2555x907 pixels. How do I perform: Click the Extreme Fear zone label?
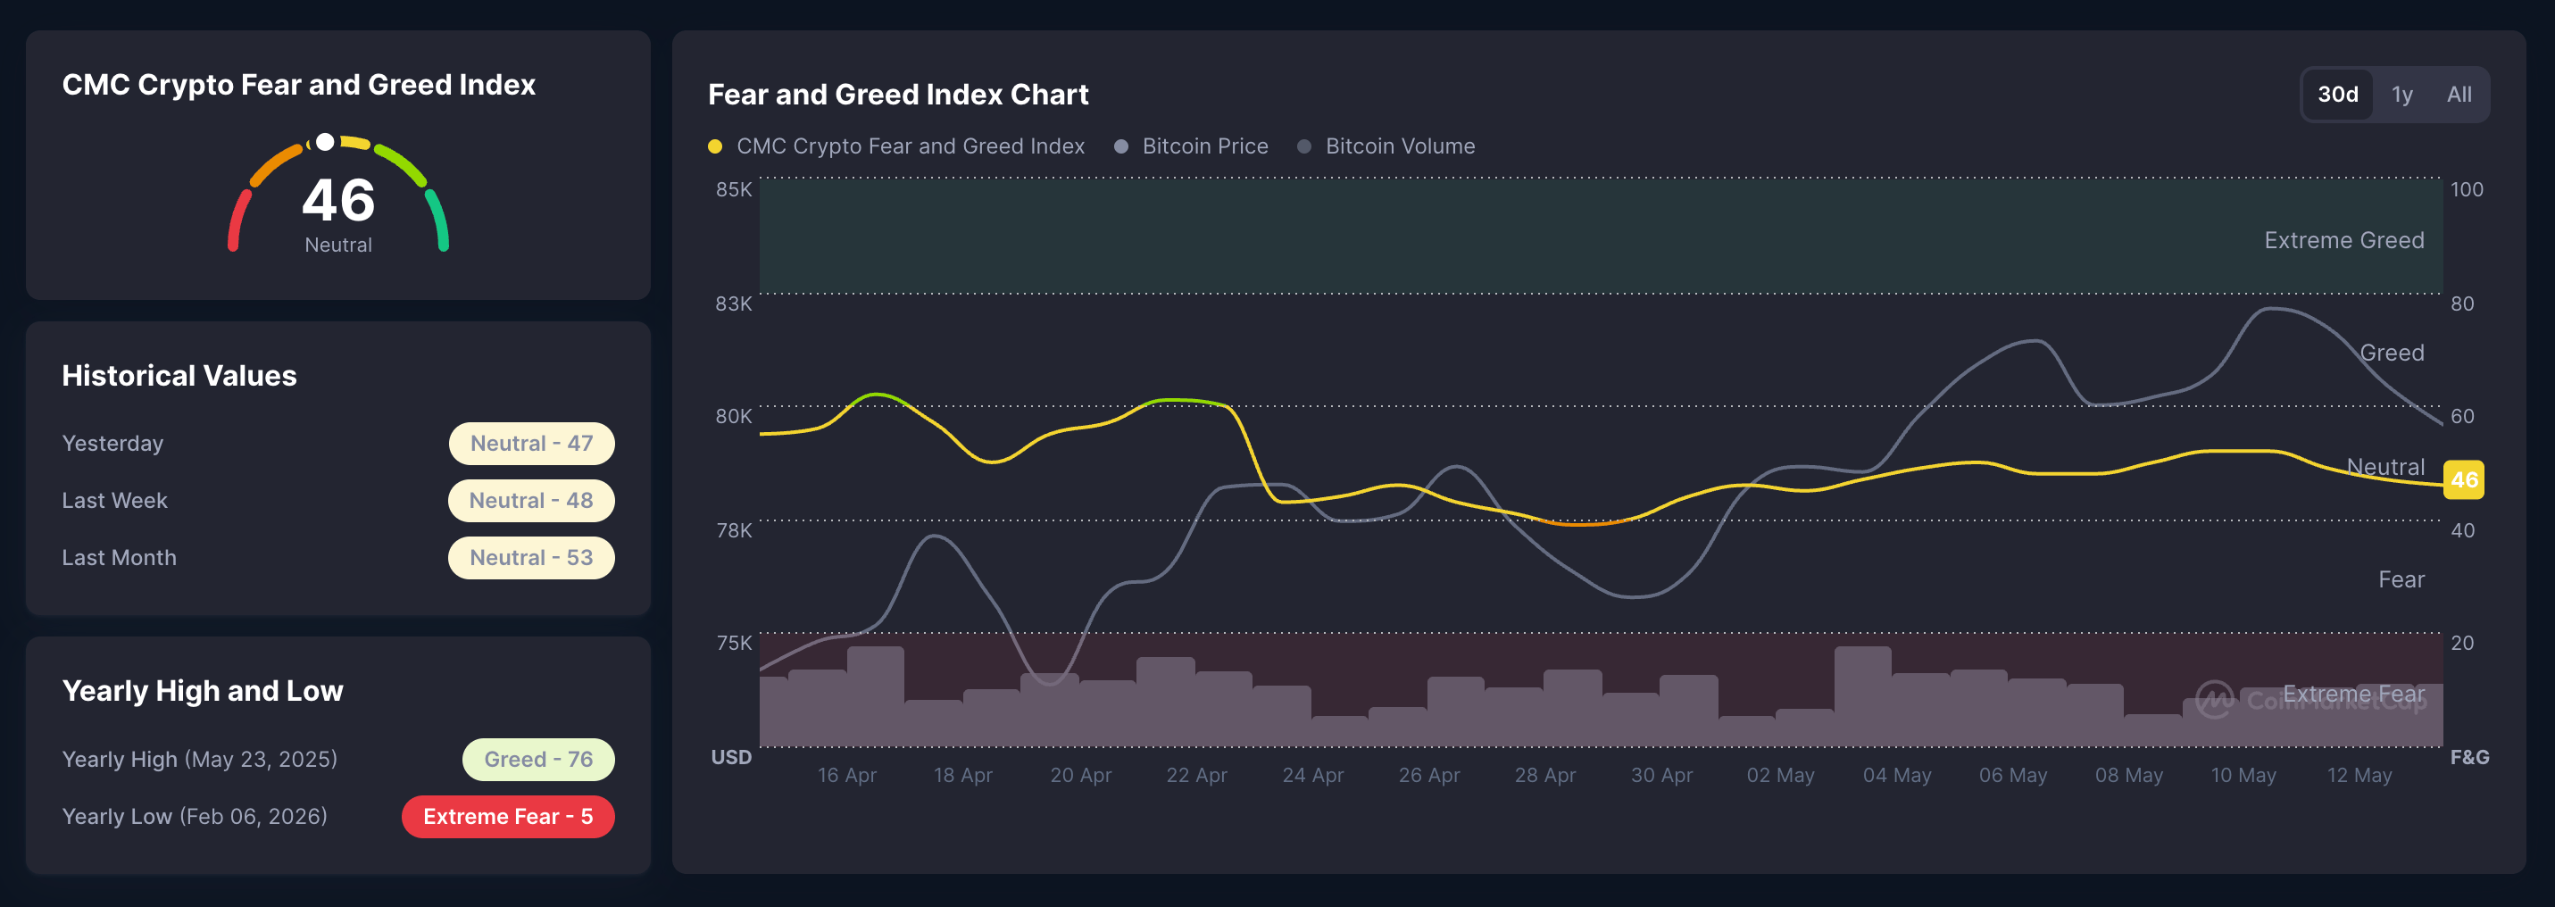[x=2353, y=694]
